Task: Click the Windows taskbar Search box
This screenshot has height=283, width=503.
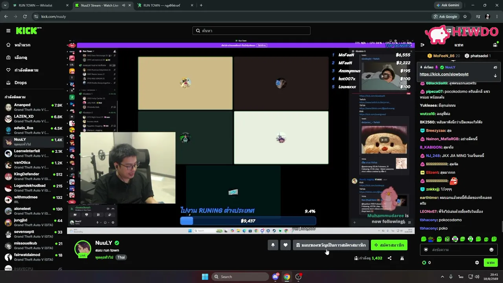Action: click(240, 277)
